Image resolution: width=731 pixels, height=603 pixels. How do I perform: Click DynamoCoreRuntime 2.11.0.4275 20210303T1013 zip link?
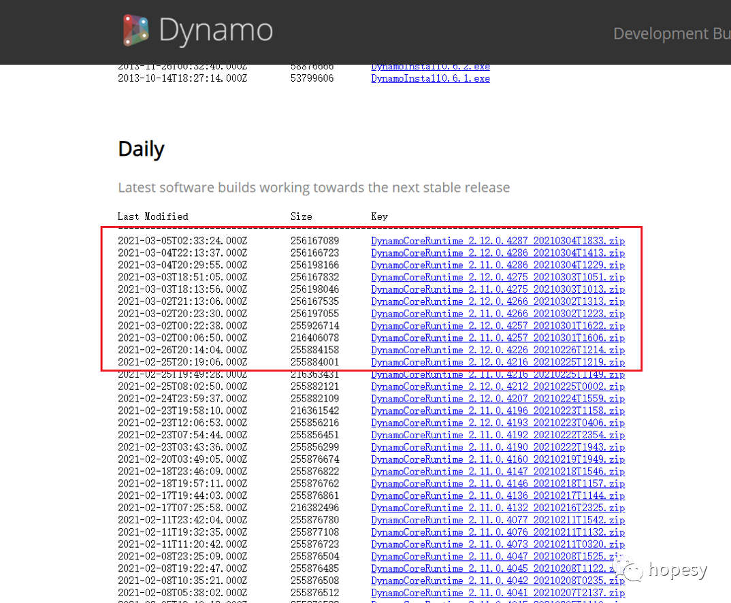tap(498, 289)
